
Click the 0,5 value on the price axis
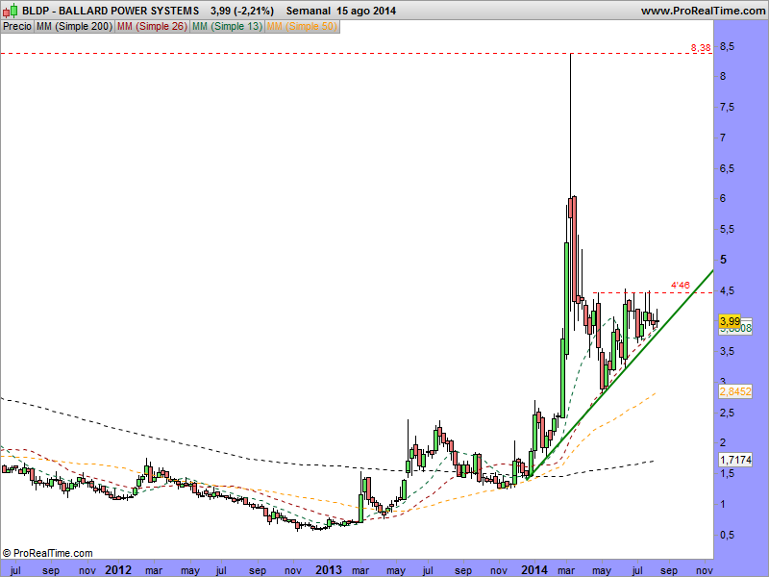click(x=728, y=535)
